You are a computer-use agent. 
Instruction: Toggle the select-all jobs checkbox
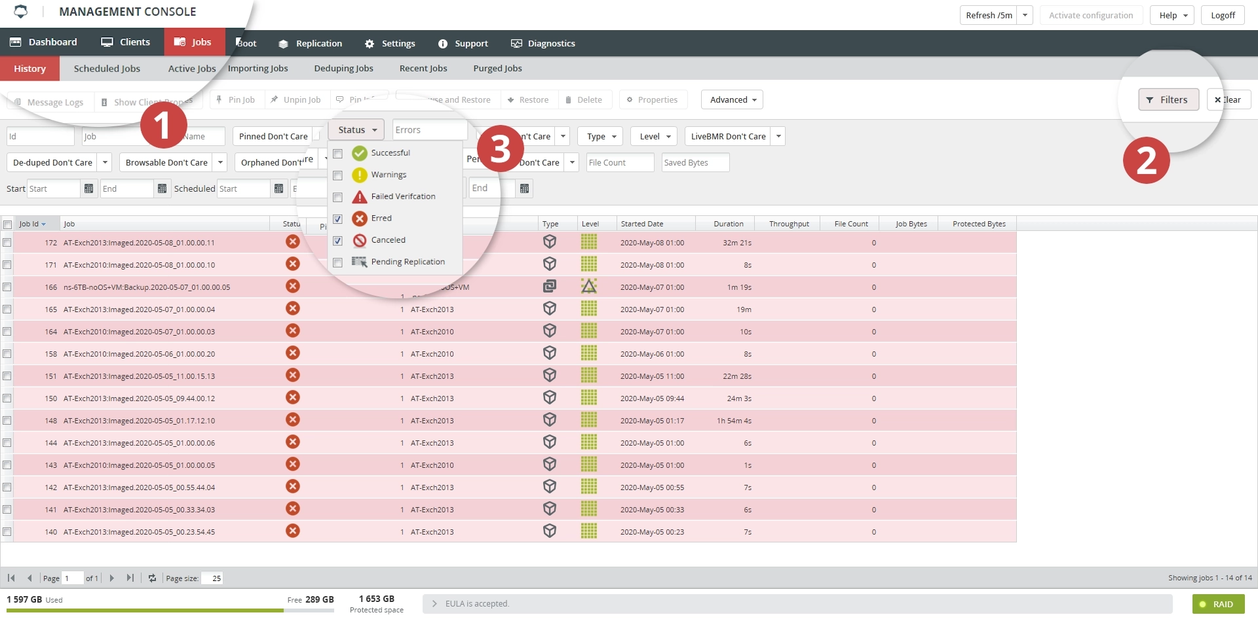pyautogui.click(x=8, y=224)
